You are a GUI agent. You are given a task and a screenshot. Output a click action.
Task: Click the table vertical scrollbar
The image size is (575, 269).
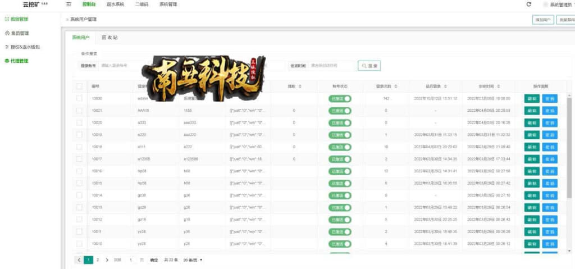pos(569,147)
